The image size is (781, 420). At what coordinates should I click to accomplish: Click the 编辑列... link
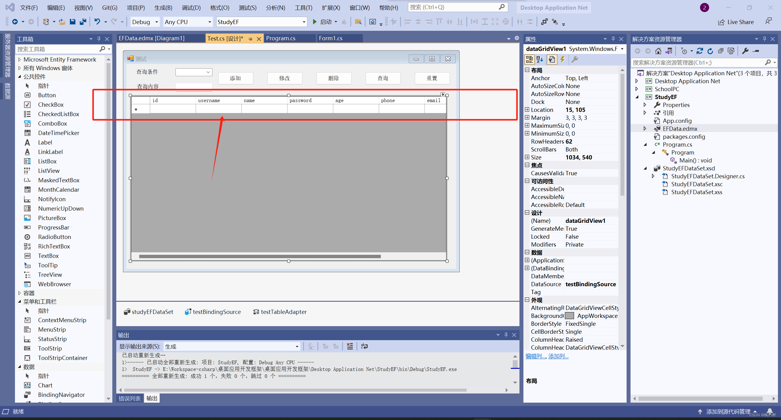click(x=535, y=356)
